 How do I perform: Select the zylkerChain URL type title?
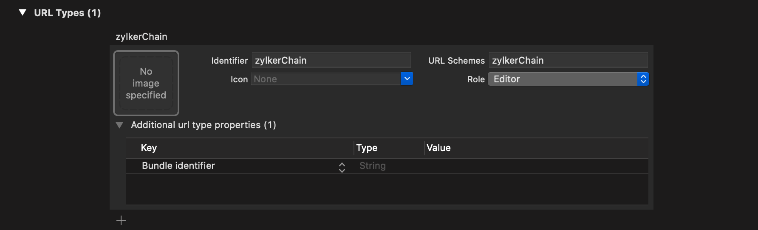point(141,36)
